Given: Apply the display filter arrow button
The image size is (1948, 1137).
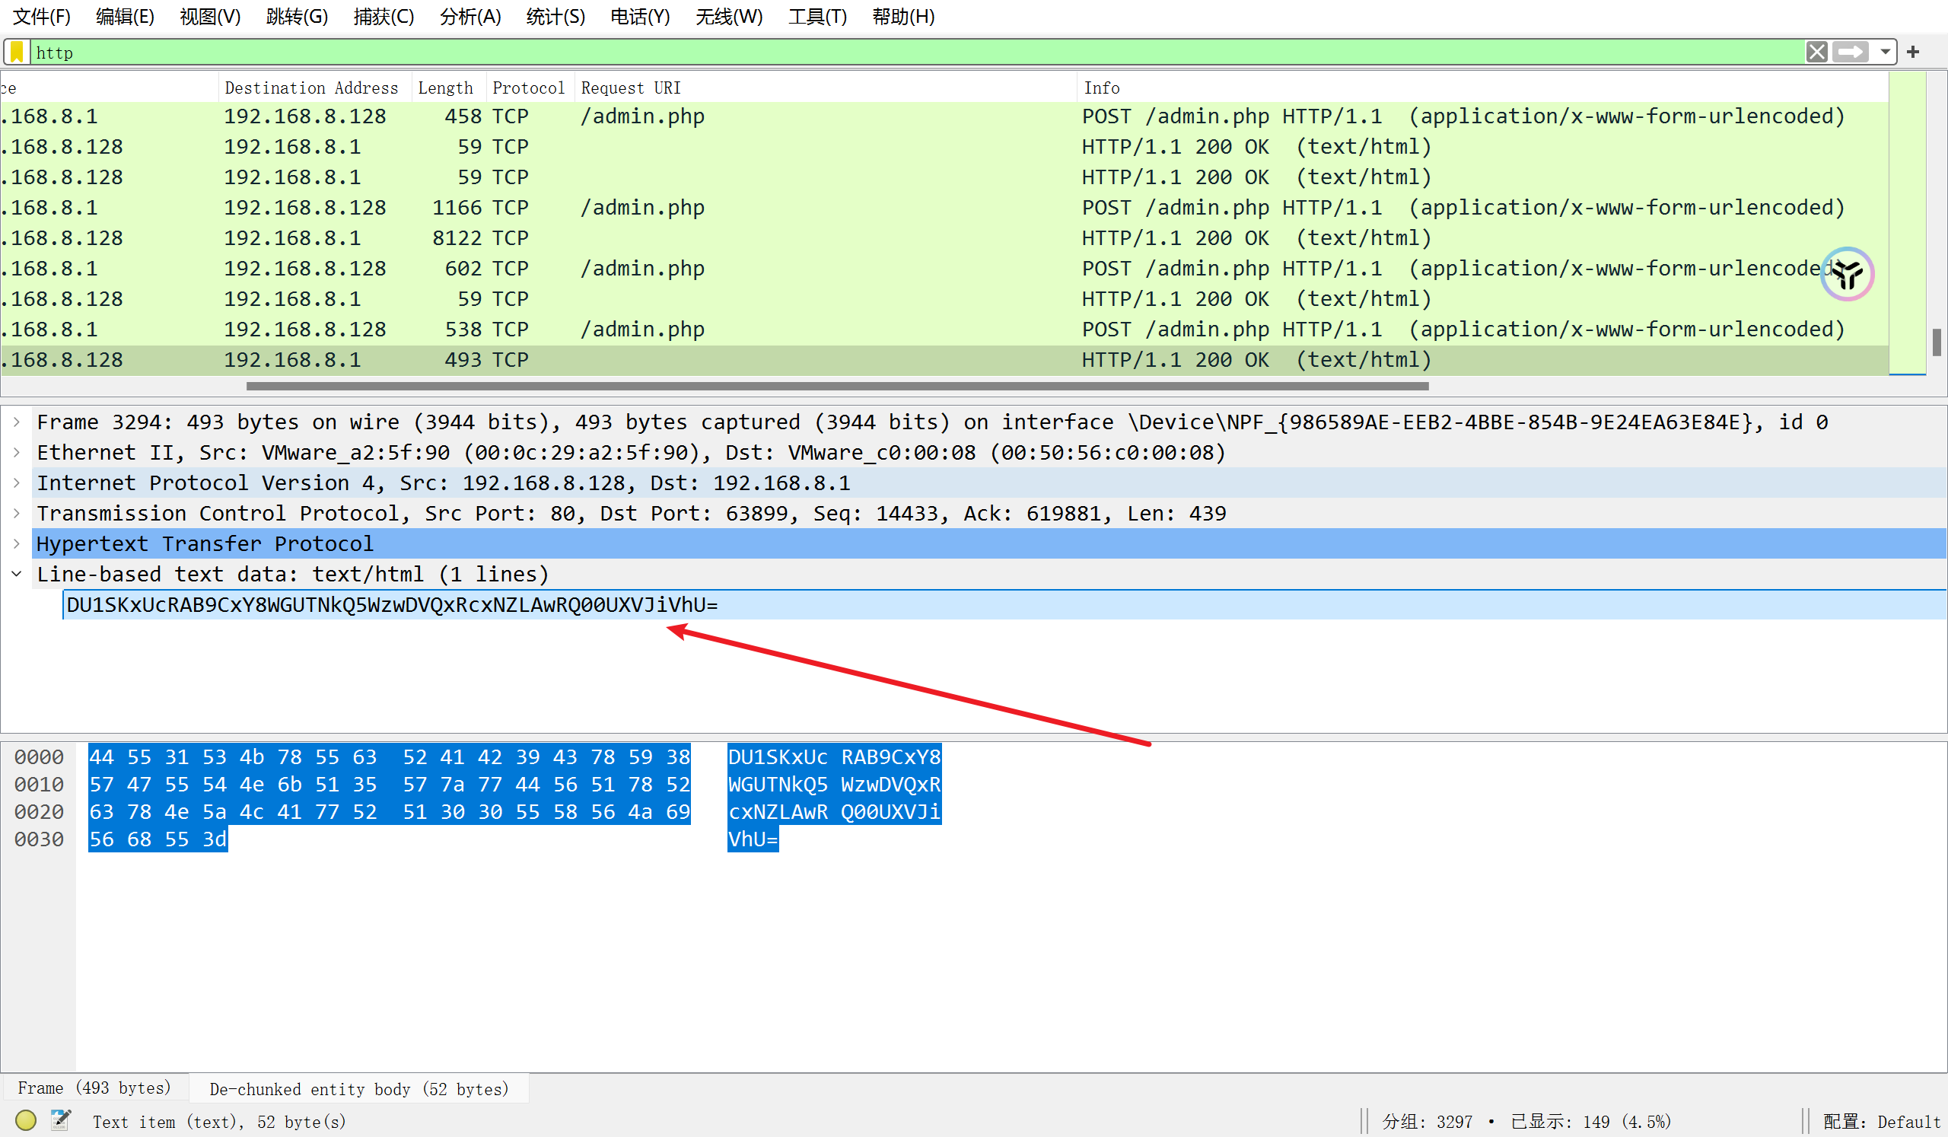Looking at the screenshot, I should click(x=1850, y=52).
